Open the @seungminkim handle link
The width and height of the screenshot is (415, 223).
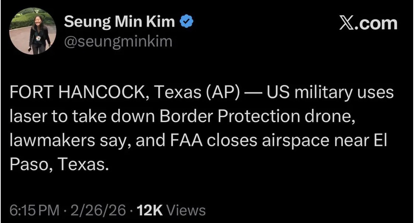tap(118, 42)
